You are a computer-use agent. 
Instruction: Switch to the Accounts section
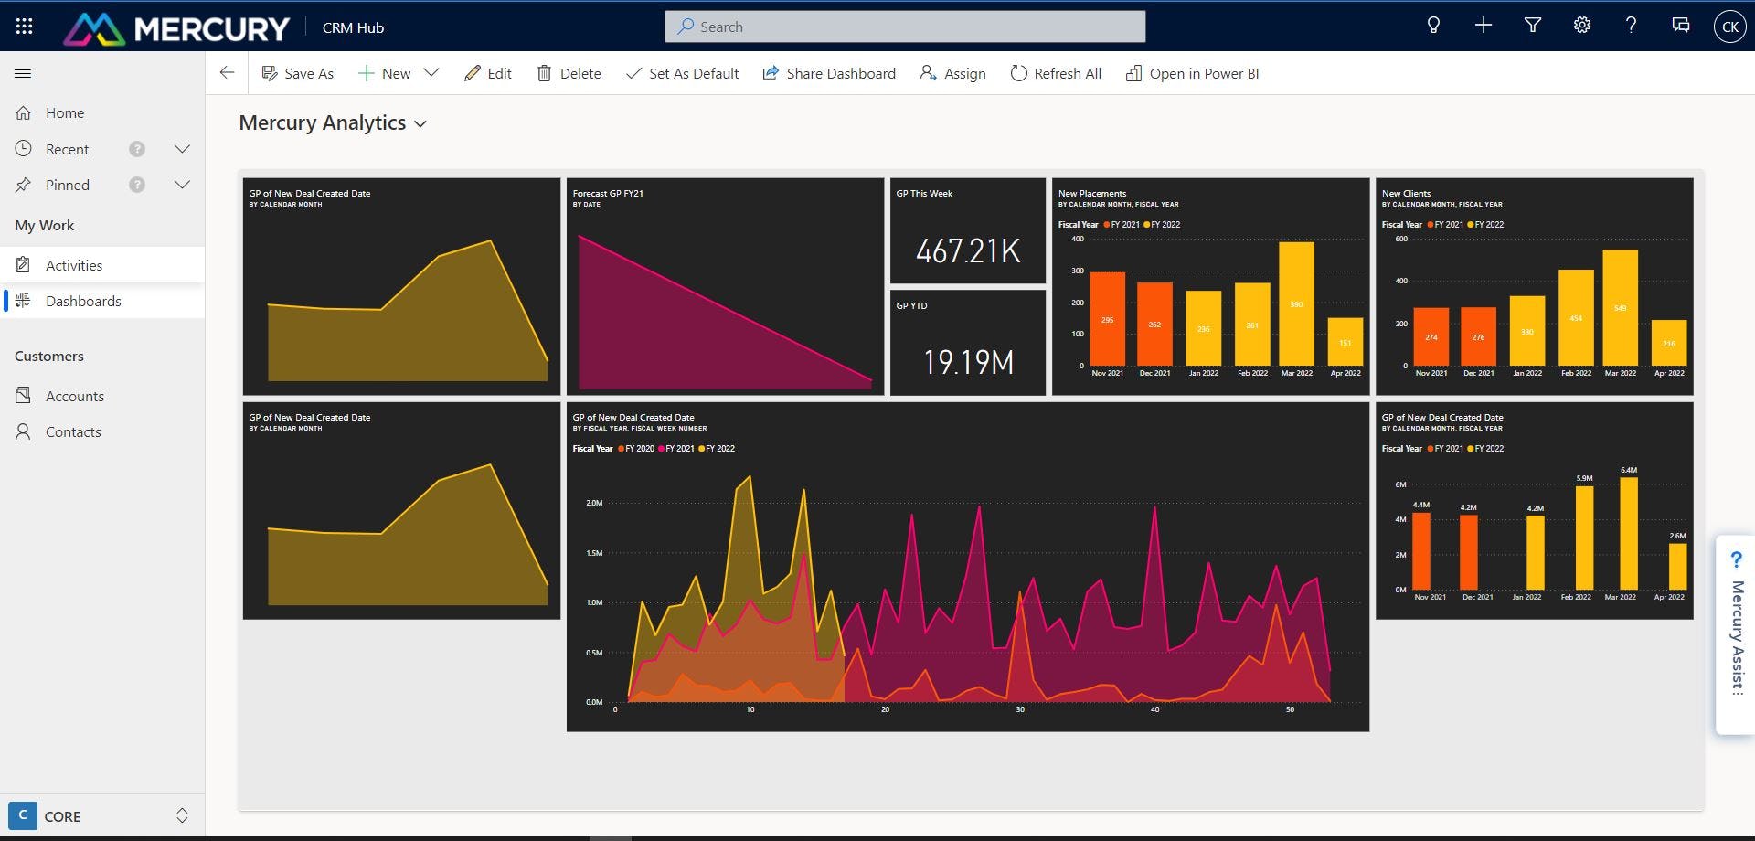(76, 396)
